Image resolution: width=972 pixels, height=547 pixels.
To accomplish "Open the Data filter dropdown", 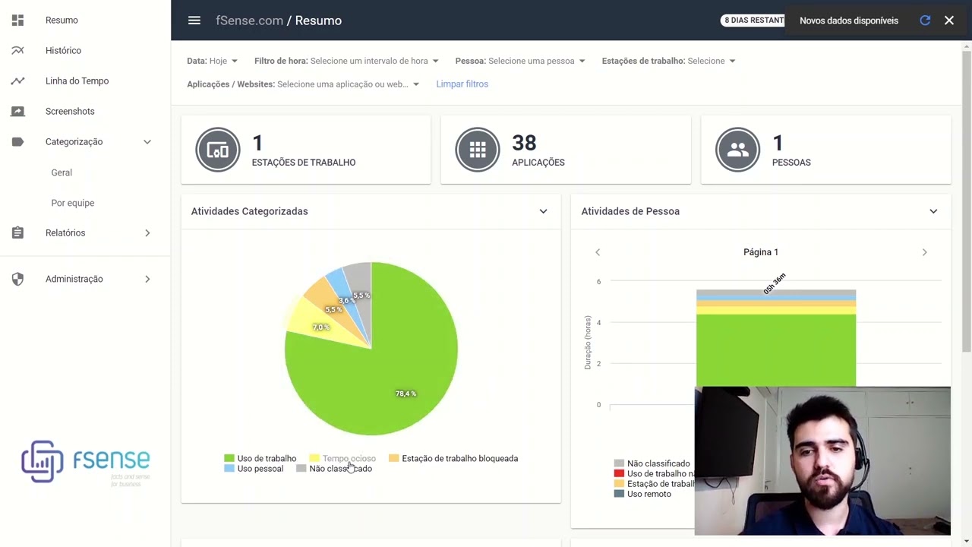I will (213, 61).
